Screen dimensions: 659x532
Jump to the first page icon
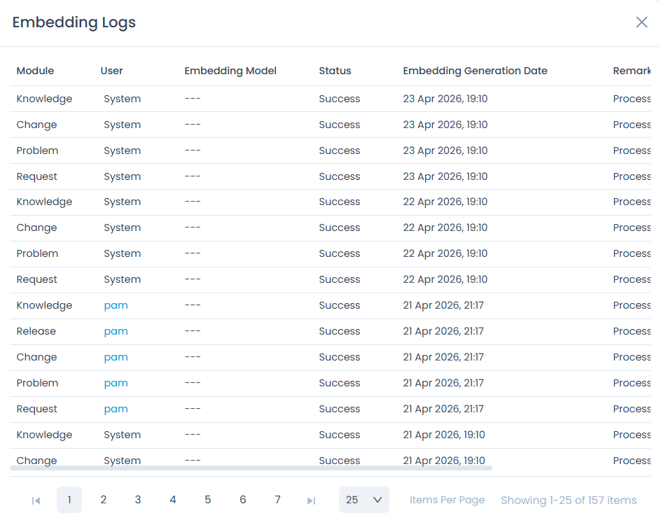coord(36,500)
